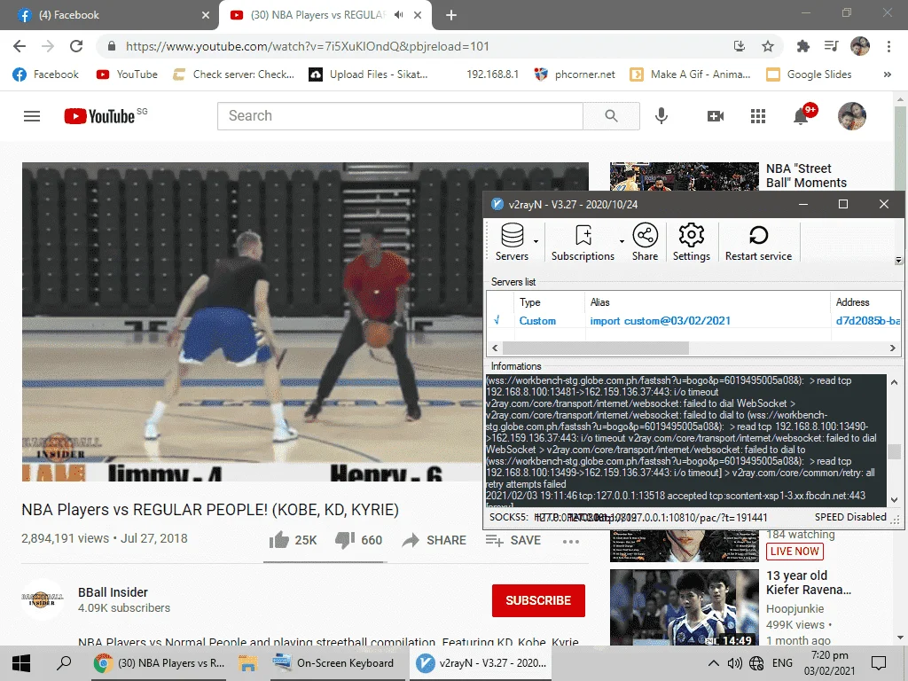Expand the bookmarks bar overflow chevron
This screenshot has height=681, width=908.
[x=887, y=74]
